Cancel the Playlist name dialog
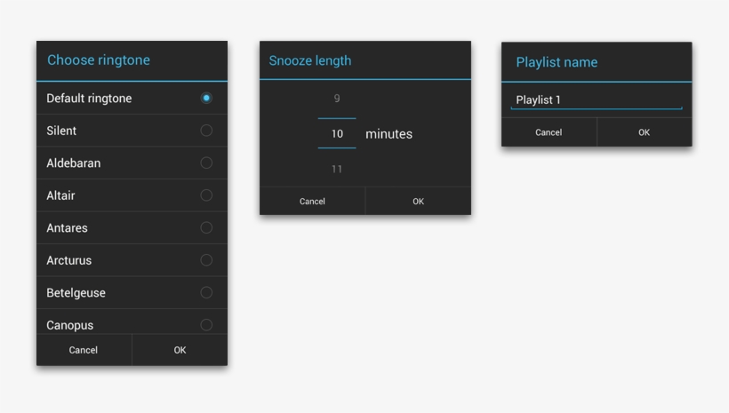 click(549, 132)
